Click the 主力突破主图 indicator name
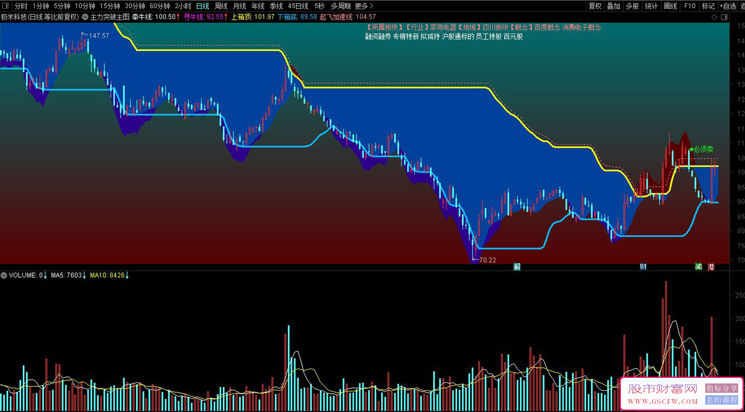745x412 pixels. click(x=110, y=17)
